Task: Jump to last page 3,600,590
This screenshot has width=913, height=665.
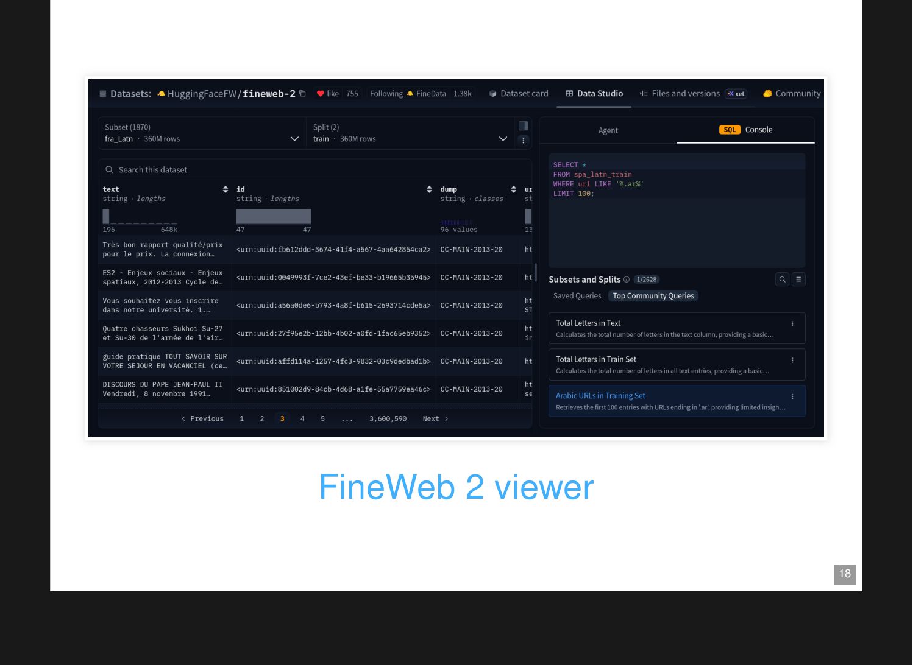Action: pos(388,419)
